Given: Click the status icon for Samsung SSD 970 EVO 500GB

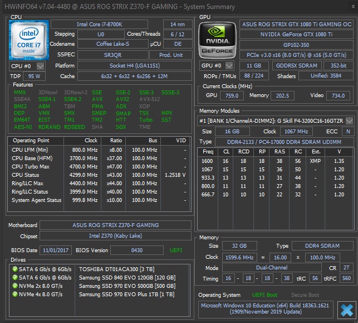Looking at the screenshot, I should [15, 286].
